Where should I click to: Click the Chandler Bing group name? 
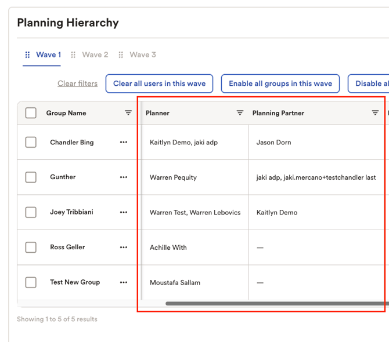(x=72, y=143)
